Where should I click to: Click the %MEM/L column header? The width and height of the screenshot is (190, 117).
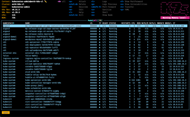168,23
